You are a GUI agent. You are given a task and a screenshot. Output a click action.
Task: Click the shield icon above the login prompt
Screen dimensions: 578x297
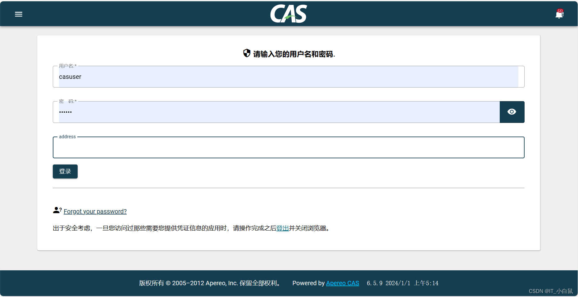pos(246,53)
